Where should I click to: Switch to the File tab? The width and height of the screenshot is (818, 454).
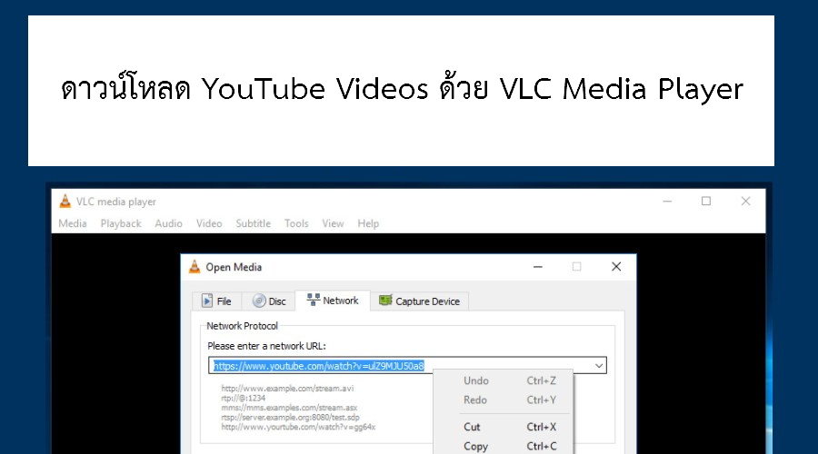tap(216, 301)
